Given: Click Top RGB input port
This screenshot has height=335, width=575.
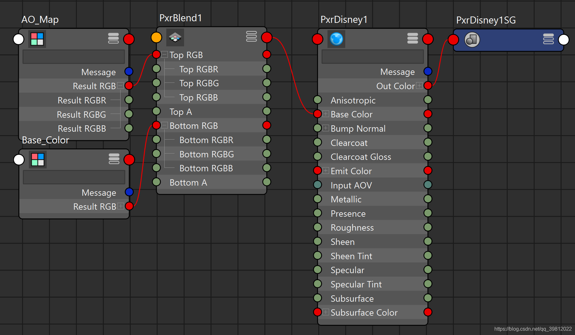Looking at the screenshot, I should [x=156, y=55].
